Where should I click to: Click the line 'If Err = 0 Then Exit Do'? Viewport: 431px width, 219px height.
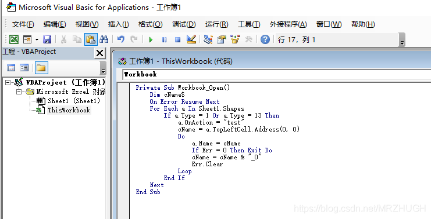pyautogui.click(x=231, y=150)
